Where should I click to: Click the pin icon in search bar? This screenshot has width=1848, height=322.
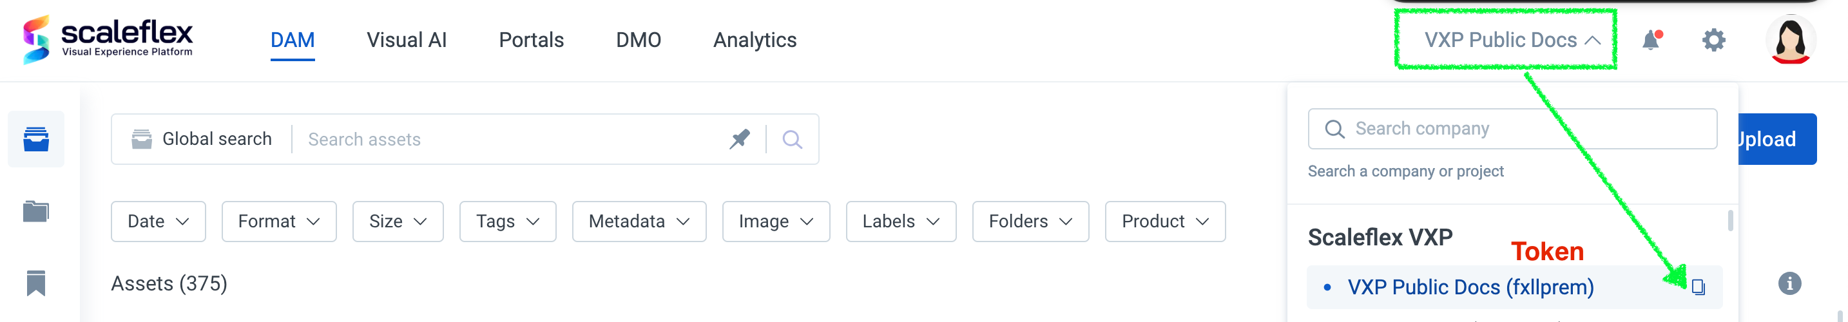pyautogui.click(x=740, y=139)
